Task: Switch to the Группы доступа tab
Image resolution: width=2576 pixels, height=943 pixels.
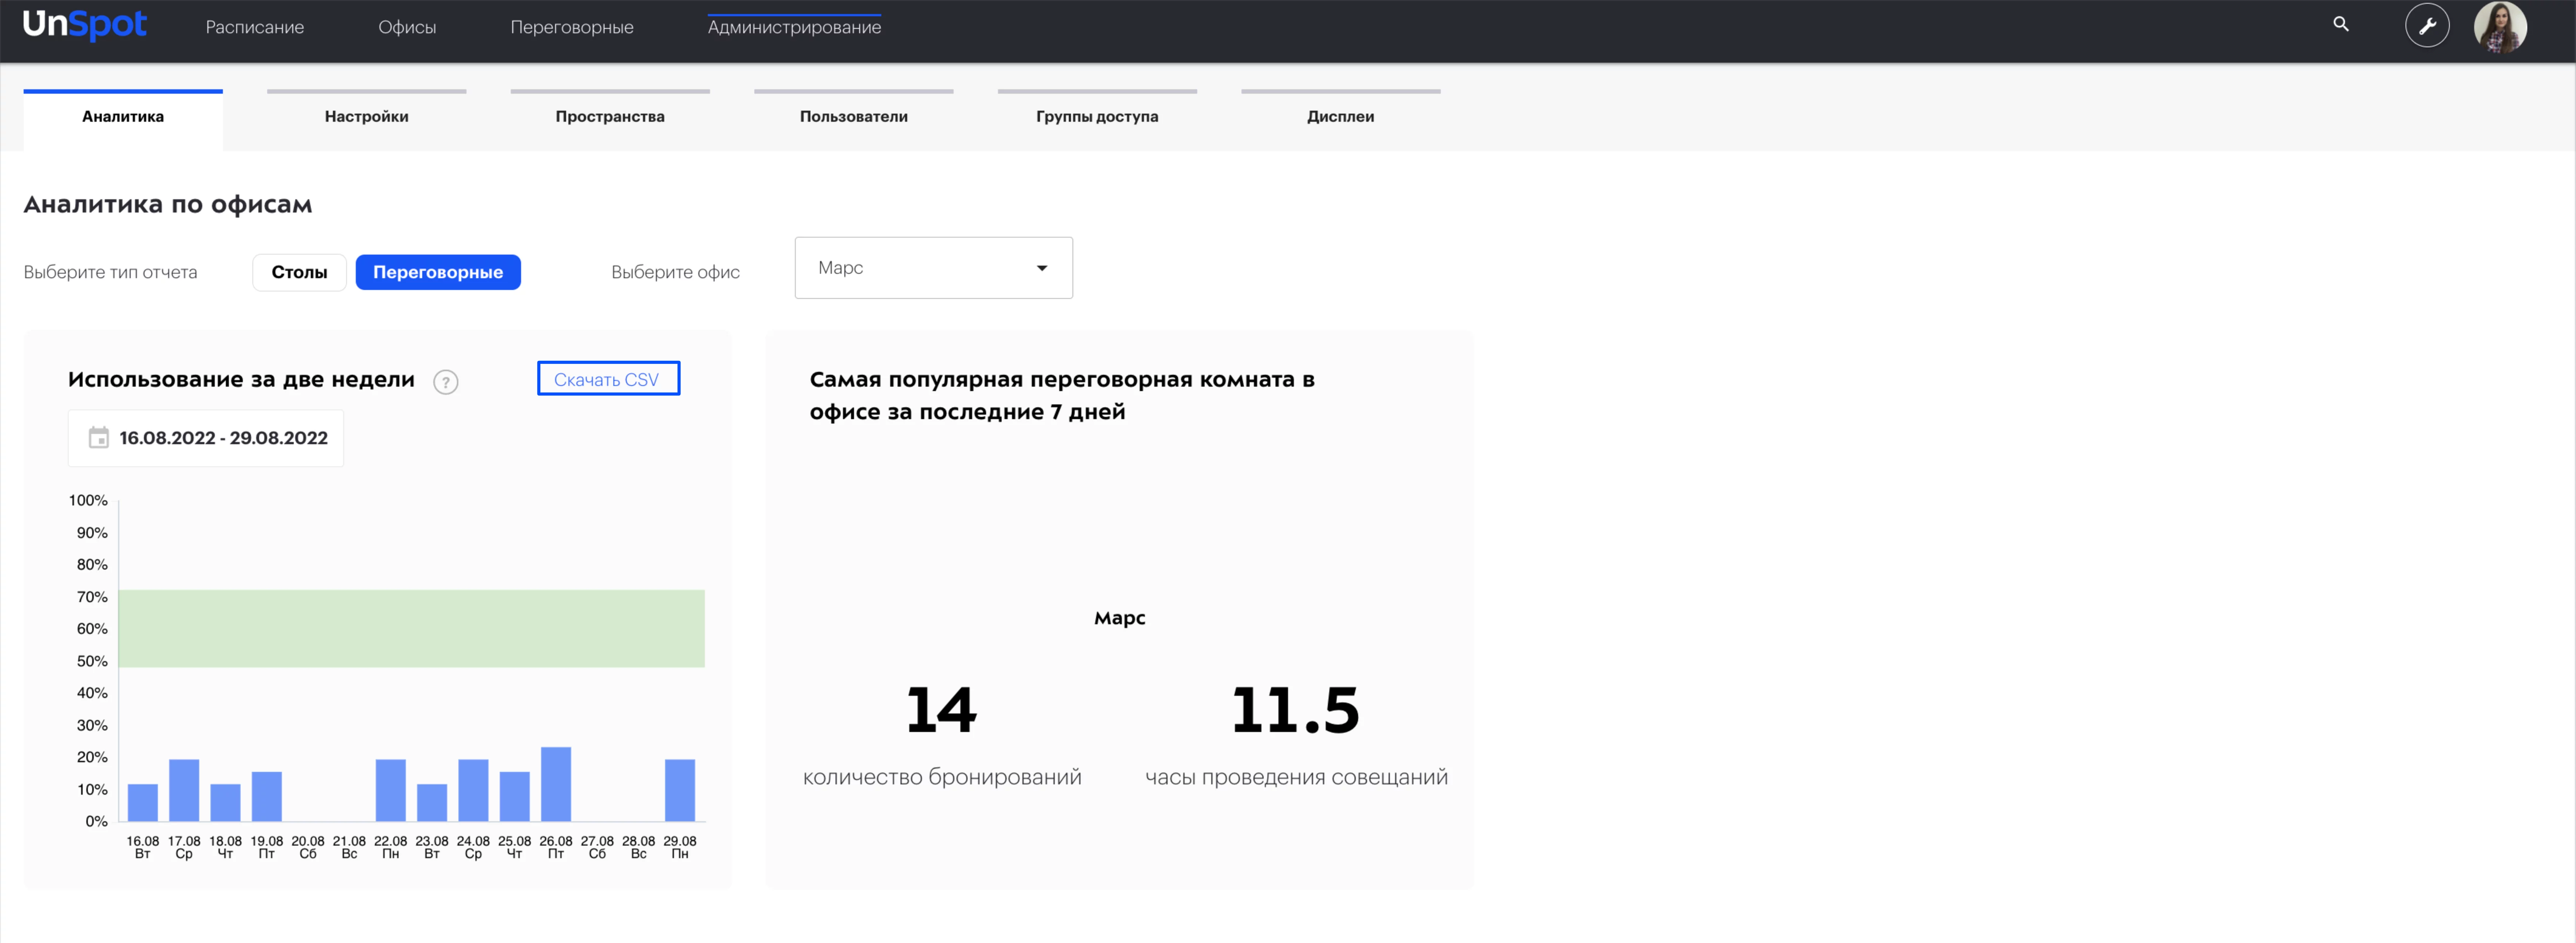Action: pyautogui.click(x=1097, y=117)
